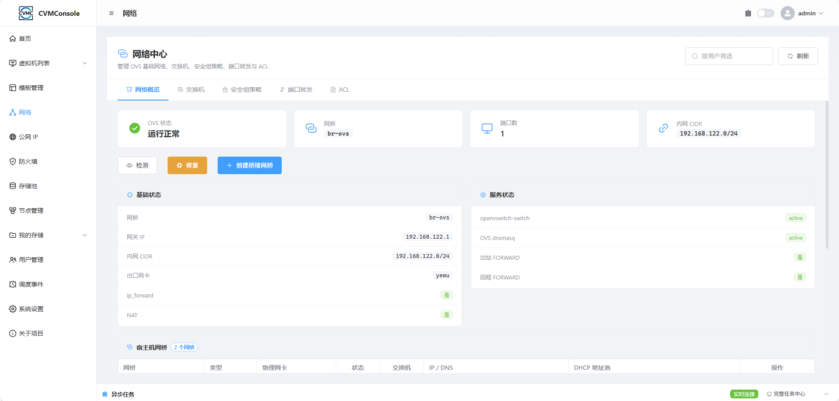
Task: Open the 完整任务中心 link
Action: point(786,394)
